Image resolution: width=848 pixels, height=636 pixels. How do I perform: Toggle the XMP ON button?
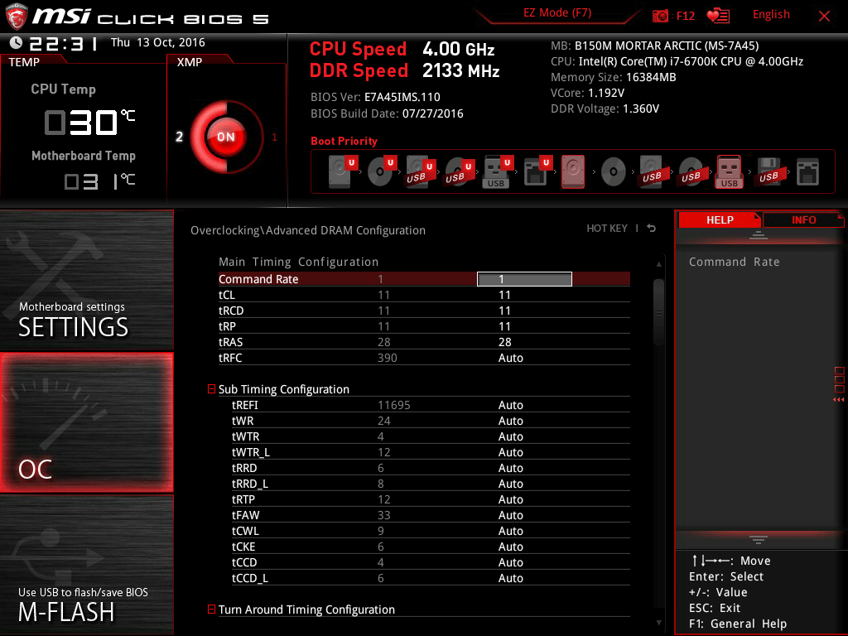(x=225, y=137)
